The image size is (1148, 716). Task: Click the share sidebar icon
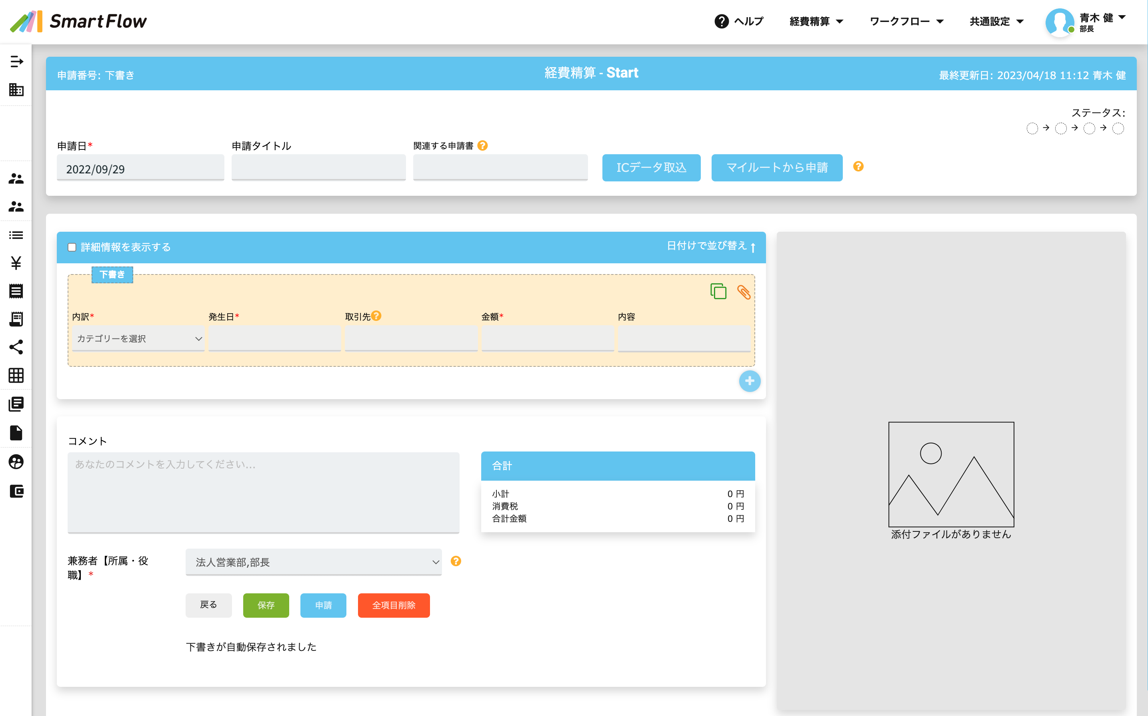tap(16, 347)
